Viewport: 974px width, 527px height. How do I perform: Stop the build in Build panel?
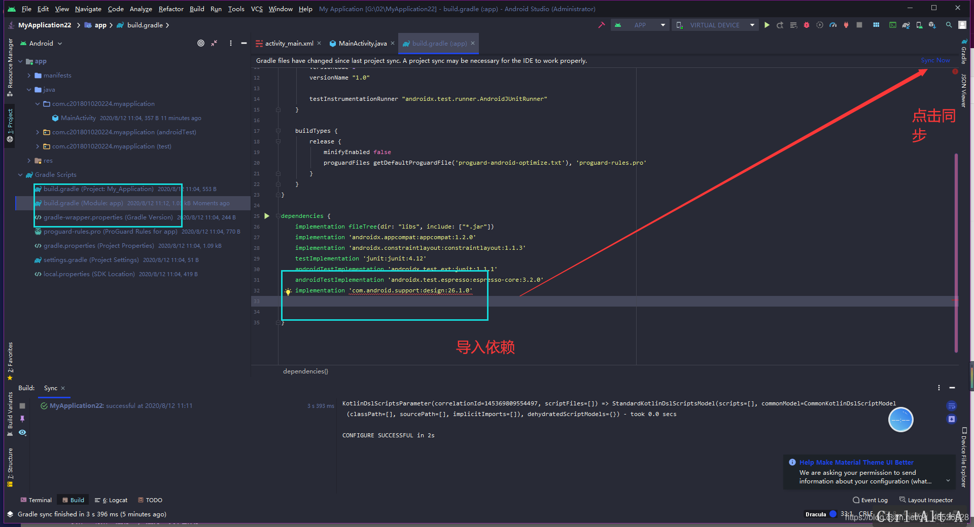point(22,406)
